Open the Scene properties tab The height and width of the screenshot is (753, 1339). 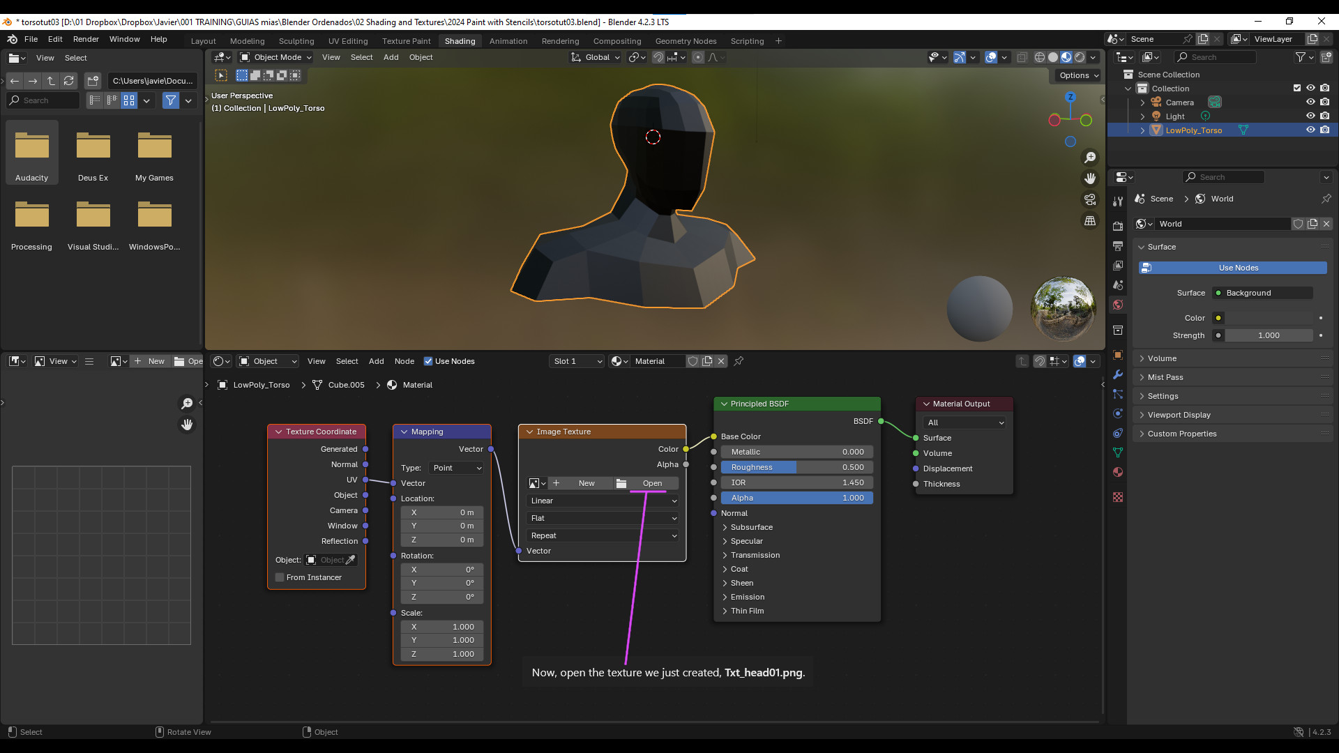click(1118, 284)
